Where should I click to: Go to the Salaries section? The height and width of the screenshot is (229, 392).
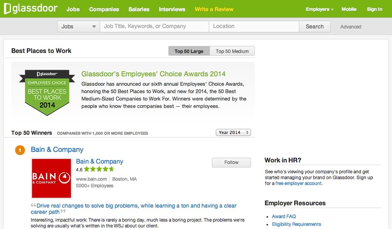point(139,9)
